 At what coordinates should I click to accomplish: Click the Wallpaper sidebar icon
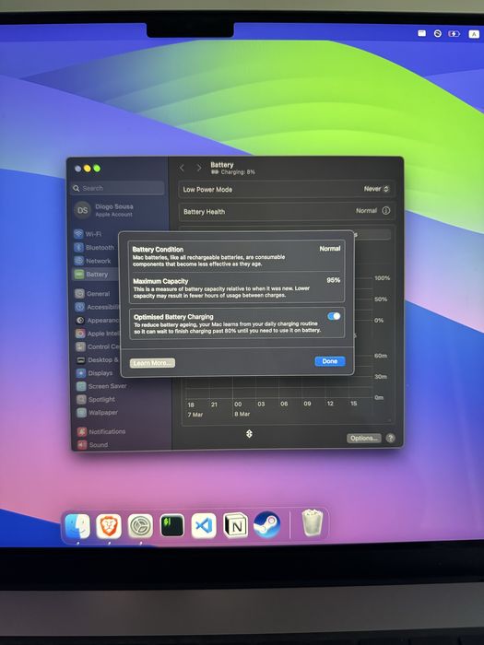[82, 413]
